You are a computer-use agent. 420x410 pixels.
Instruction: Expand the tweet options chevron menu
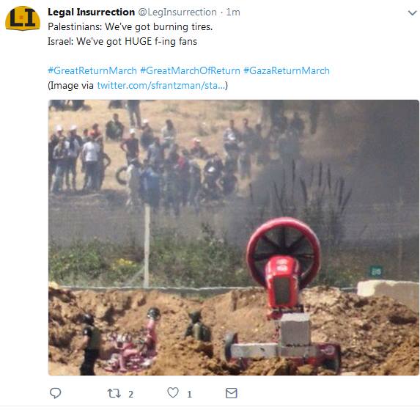point(413,12)
